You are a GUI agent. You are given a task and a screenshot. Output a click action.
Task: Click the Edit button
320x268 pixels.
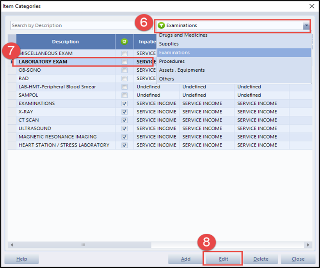pos(223,259)
